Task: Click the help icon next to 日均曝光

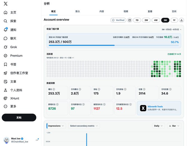Action: click(x=80, y=89)
